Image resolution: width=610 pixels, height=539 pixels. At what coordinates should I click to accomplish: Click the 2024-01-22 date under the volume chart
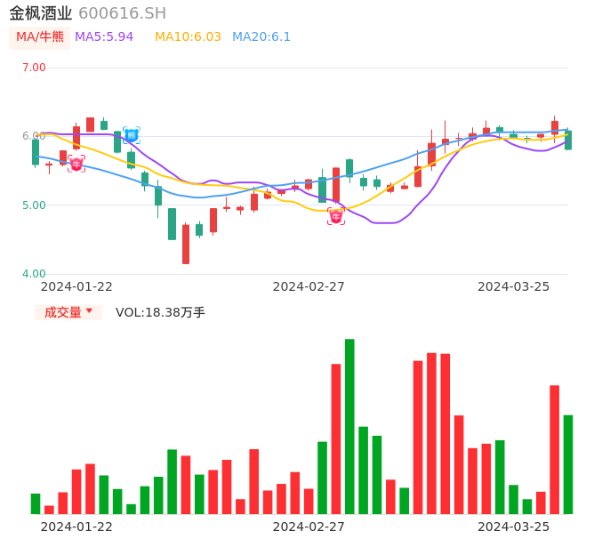(x=76, y=527)
